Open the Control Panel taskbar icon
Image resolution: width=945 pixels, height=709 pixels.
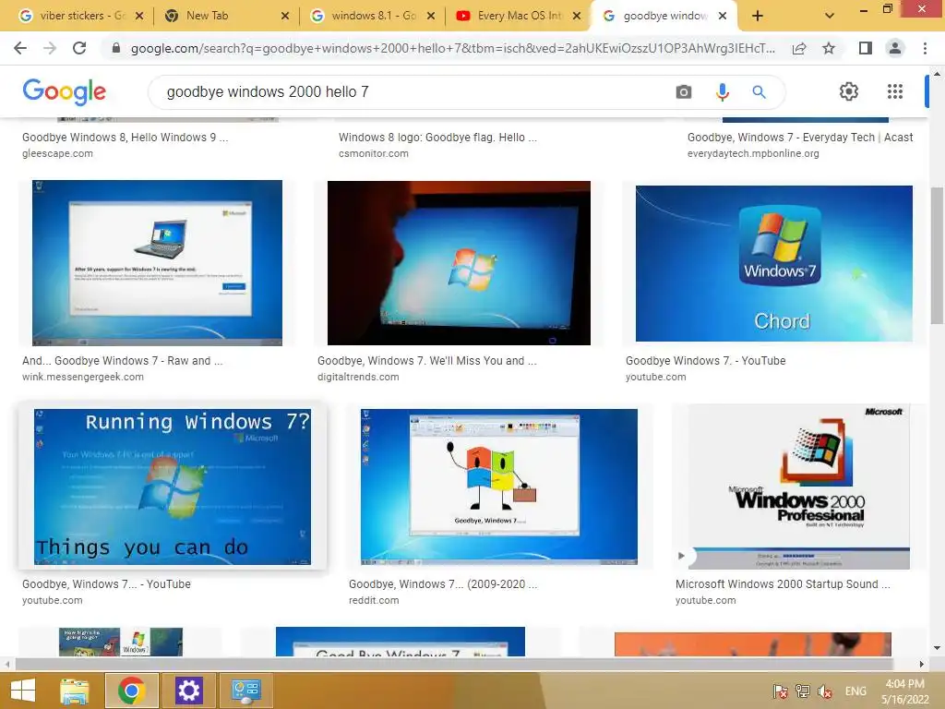tap(245, 691)
